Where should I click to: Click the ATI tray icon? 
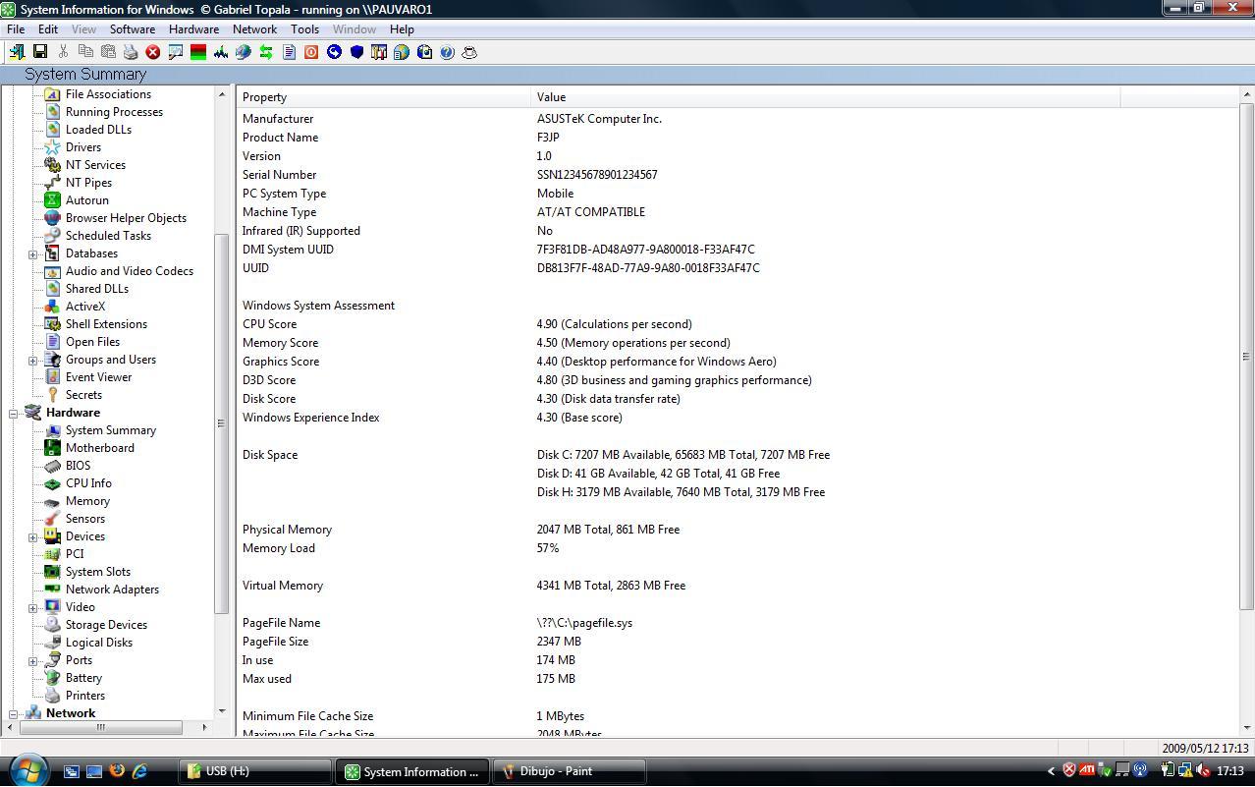tap(1087, 770)
